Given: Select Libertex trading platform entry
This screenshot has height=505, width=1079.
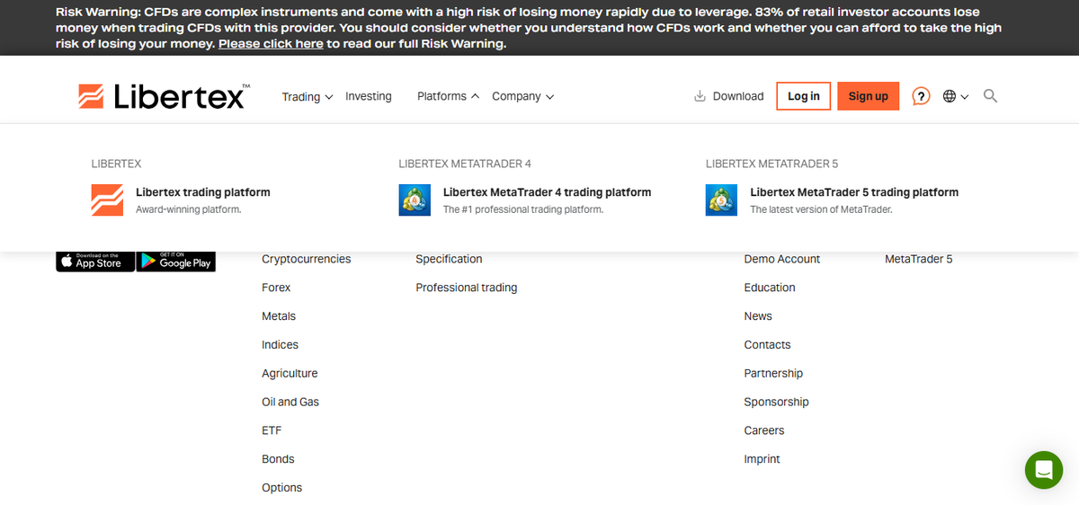Looking at the screenshot, I should tap(203, 192).
